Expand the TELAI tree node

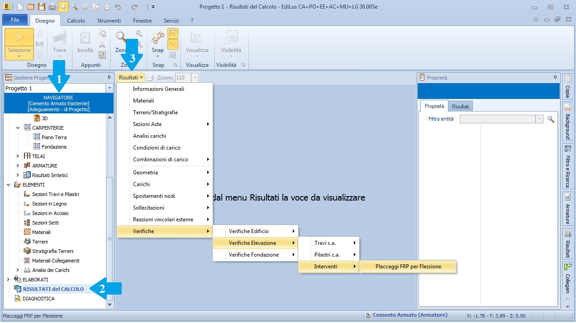(x=18, y=156)
